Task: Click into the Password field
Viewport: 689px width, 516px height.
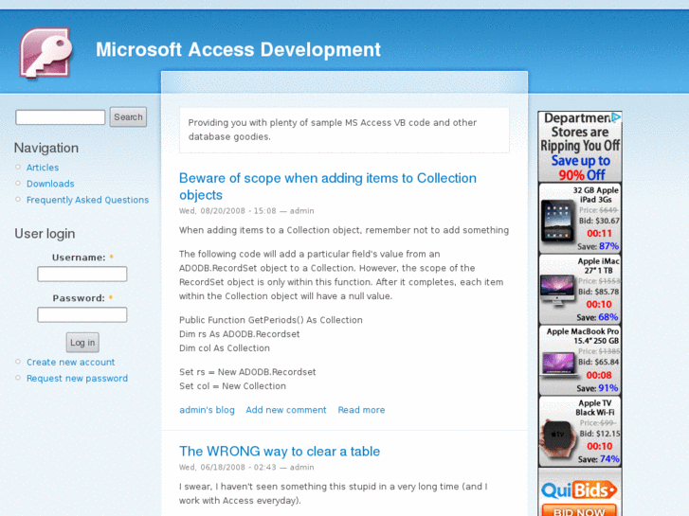Action: click(82, 315)
